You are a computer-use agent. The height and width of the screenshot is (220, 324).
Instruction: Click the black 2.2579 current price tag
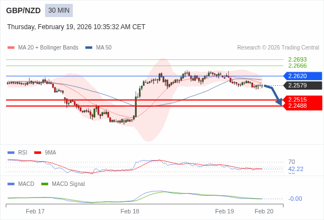click(303, 85)
